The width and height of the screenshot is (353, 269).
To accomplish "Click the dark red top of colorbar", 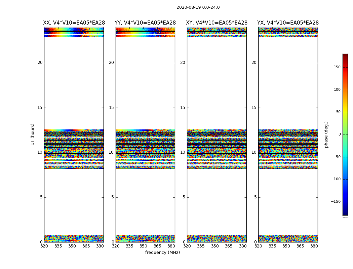I will coord(345,55).
